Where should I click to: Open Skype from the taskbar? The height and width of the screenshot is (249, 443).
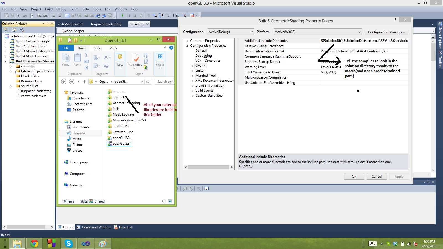click(x=68, y=243)
